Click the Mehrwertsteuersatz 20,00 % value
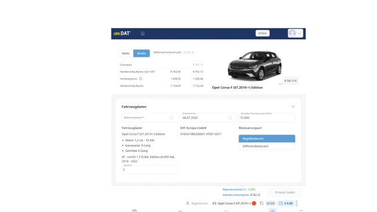The width and height of the screenshot is (377, 212). click(188, 52)
